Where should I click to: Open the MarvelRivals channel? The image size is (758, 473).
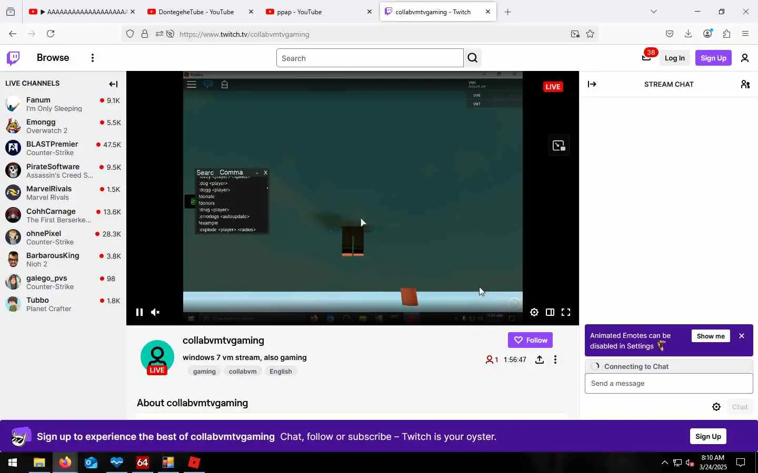63,193
